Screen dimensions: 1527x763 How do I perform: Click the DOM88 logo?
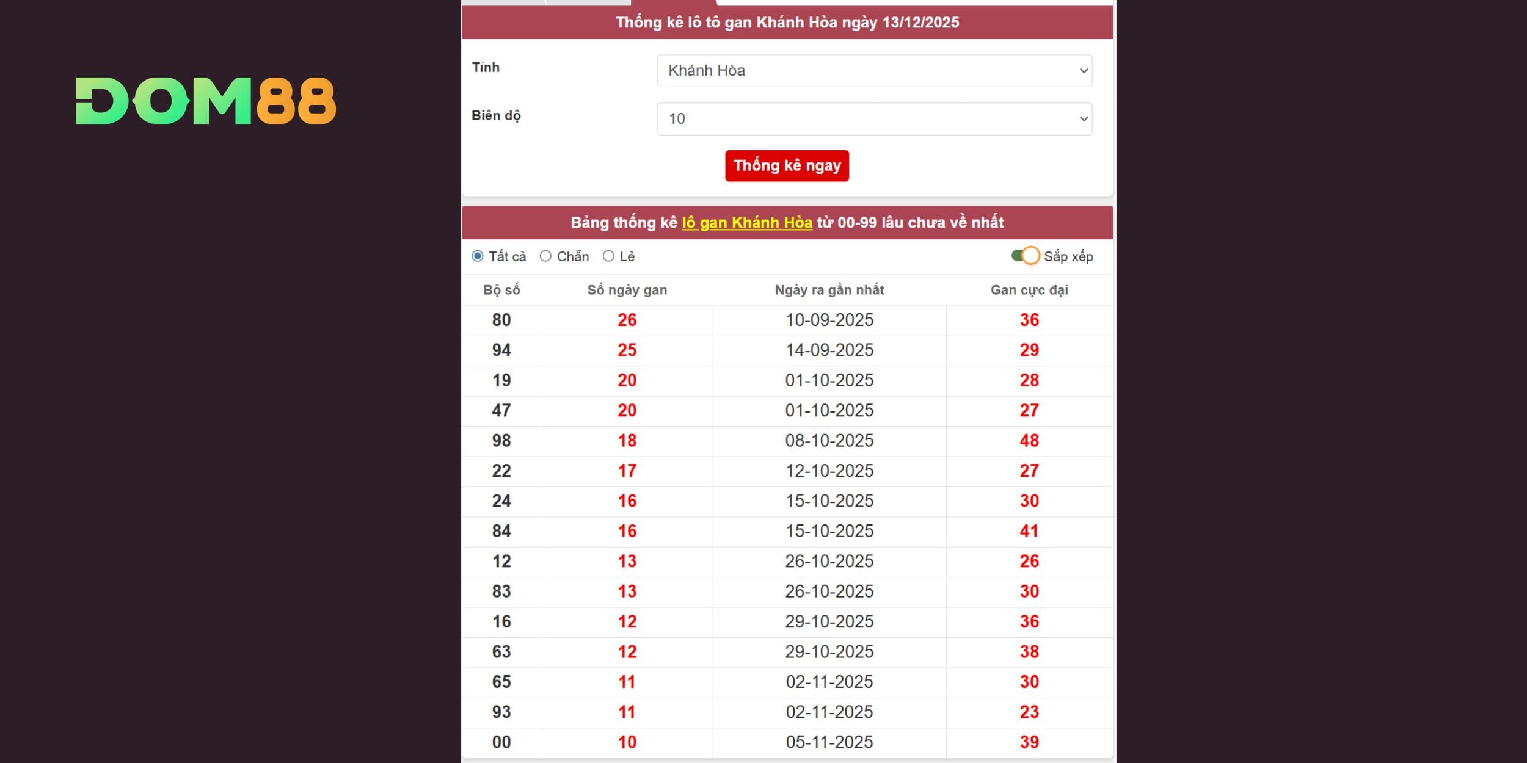[206, 101]
